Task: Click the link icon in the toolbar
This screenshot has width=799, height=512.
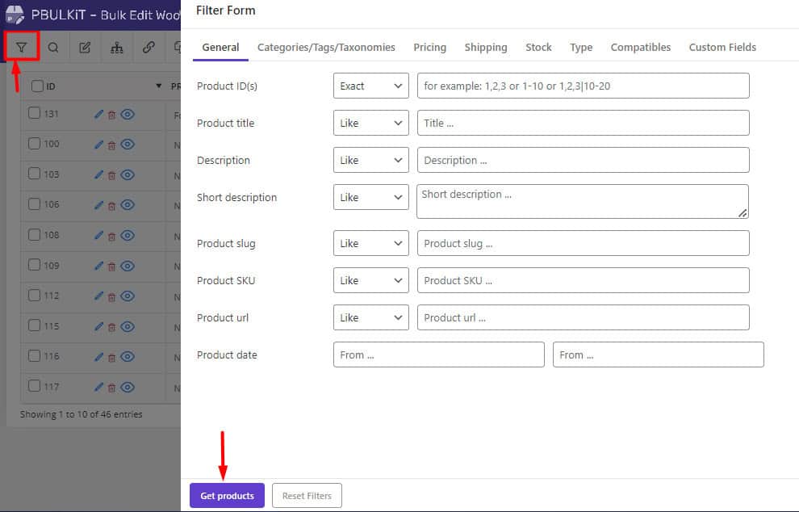Action: coord(148,47)
